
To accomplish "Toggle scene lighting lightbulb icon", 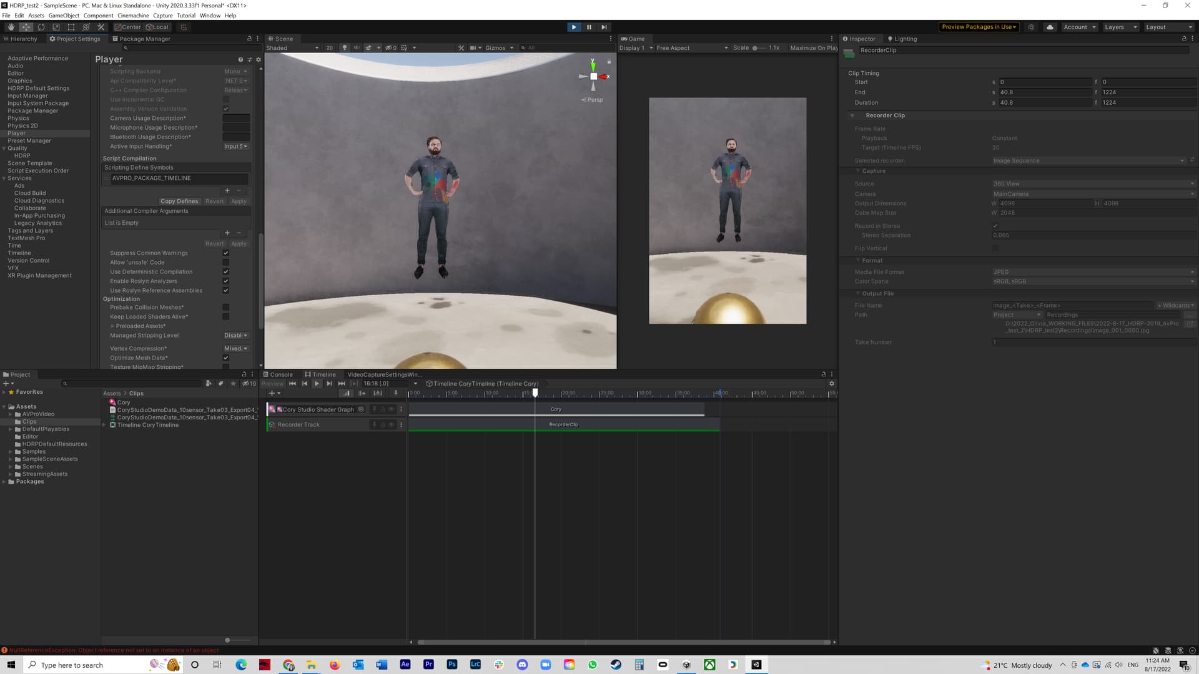I will coord(344,48).
